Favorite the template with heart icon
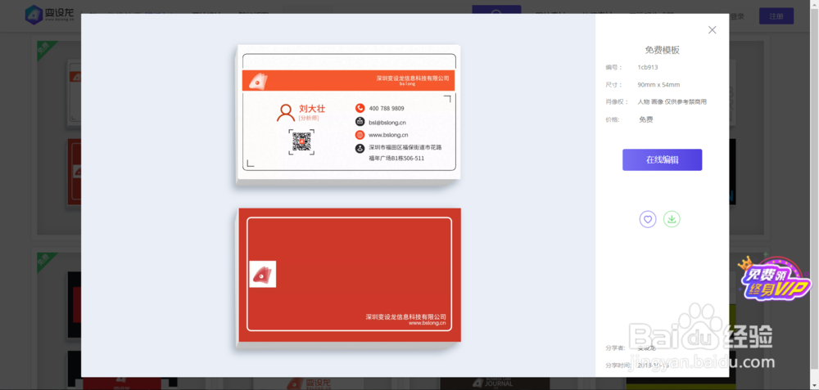 pos(648,219)
